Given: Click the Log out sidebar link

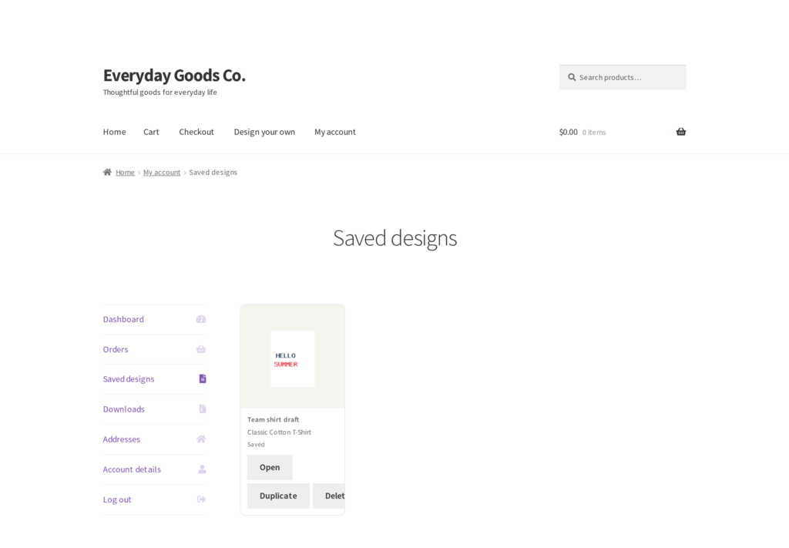Looking at the screenshot, I should pyautogui.click(x=117, y=499).
